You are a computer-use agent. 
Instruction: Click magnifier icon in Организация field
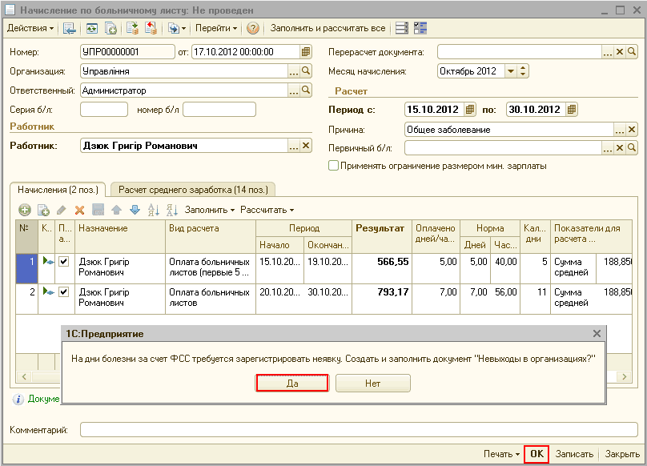[306, 71]
